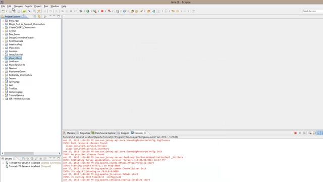Close the Console tab

[145, 133]
